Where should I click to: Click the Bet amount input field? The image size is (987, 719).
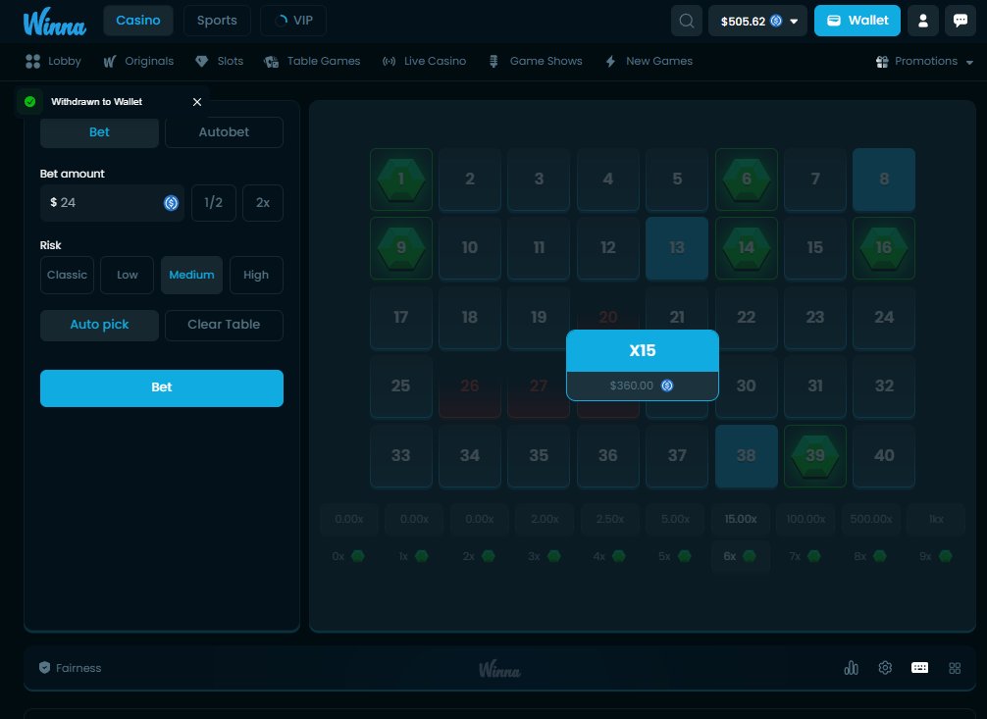pyautogui.click(x=112, y=203)
